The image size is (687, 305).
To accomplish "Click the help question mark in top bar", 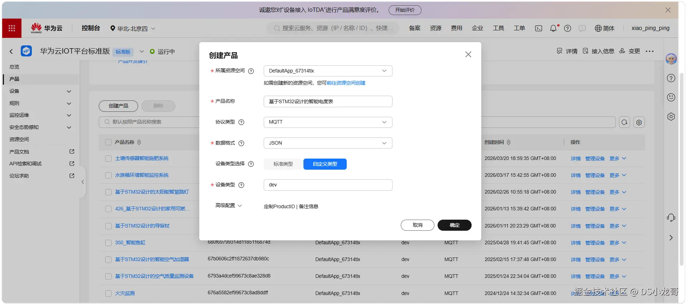I will tap(567, 28).
